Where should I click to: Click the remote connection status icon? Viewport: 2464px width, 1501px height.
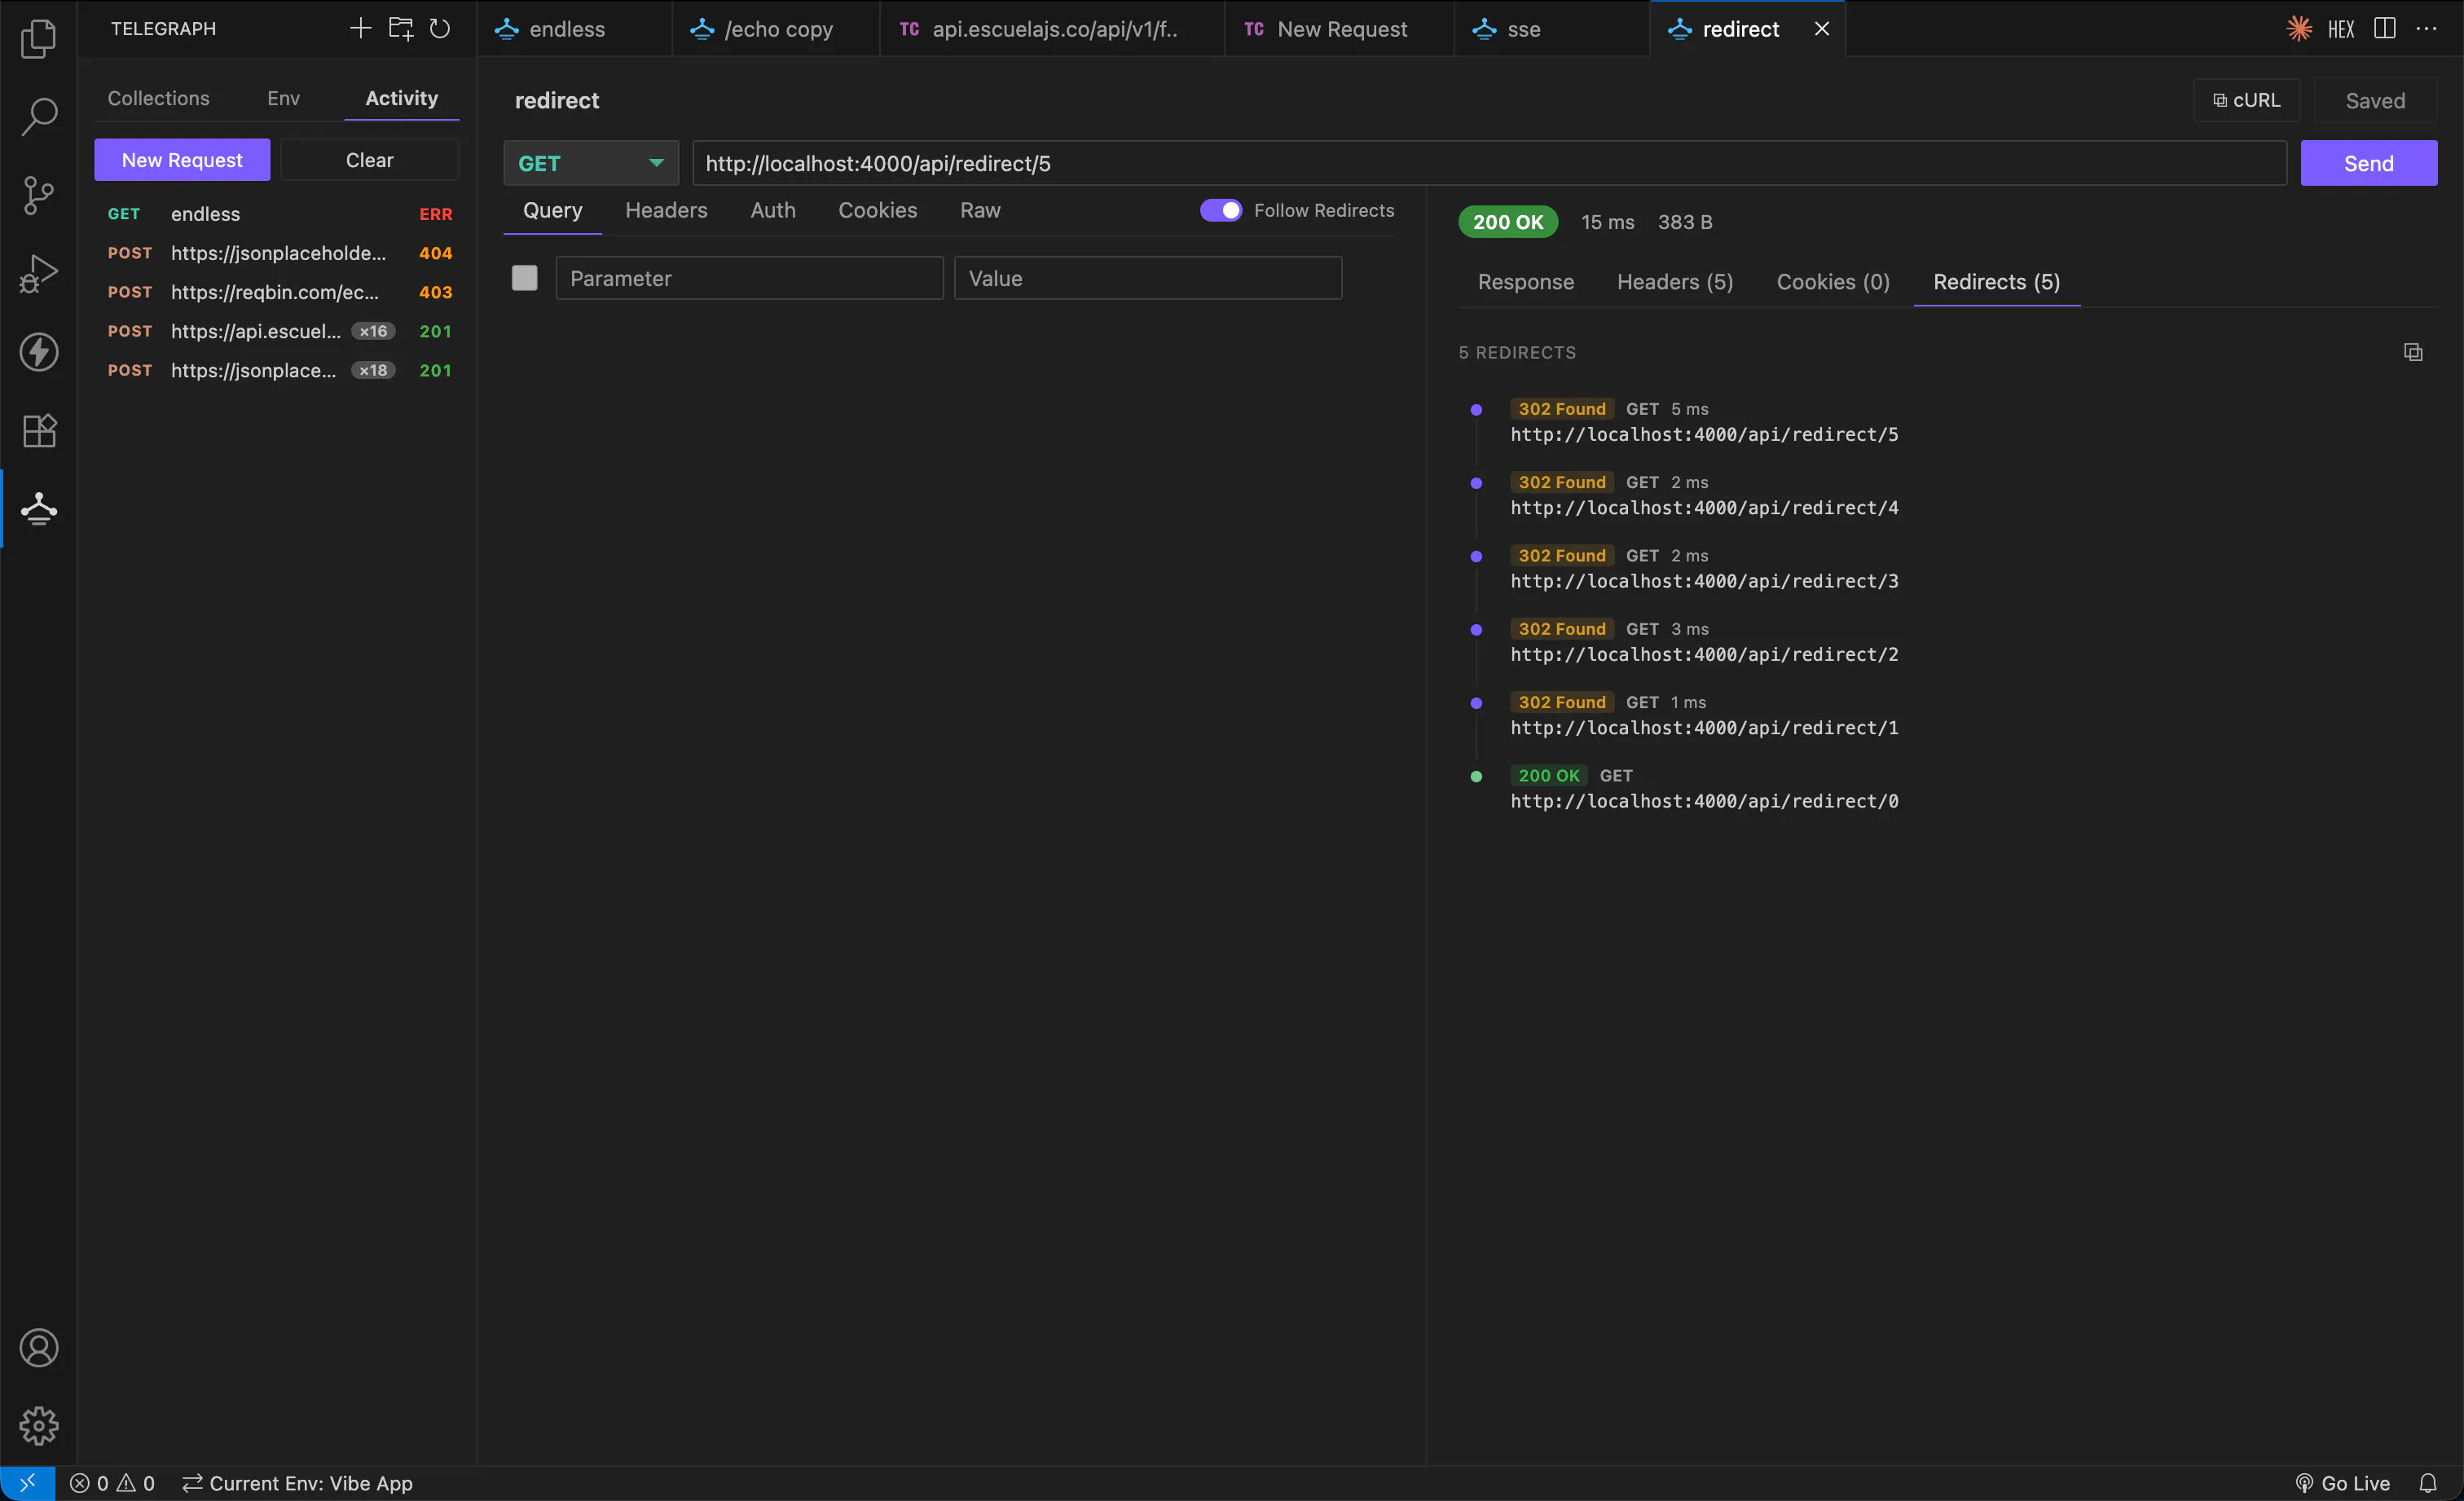pos(27,1483)
